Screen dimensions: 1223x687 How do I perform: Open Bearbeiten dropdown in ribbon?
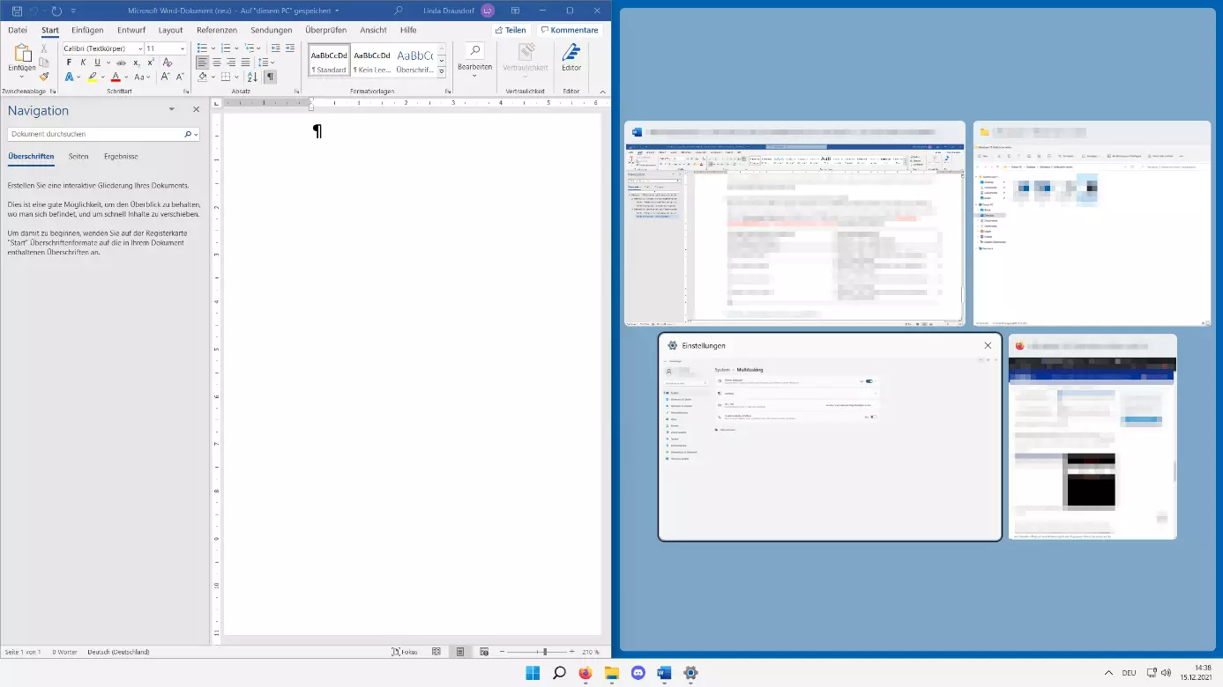[474, 59]
